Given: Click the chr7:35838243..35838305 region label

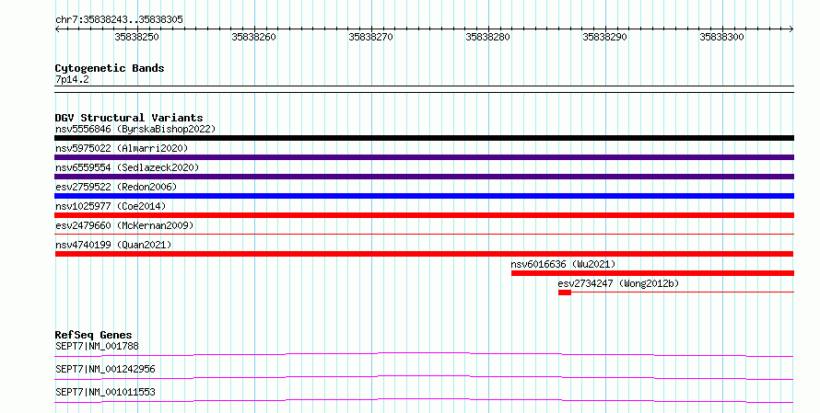Looking at the screenshot, I should (x=119, y=19).
